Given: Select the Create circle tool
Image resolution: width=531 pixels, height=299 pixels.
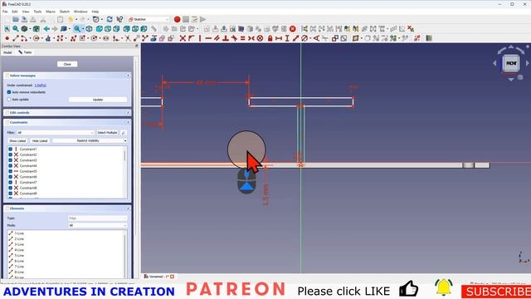Looking at the screenshot, I should [x=36, y=38].
